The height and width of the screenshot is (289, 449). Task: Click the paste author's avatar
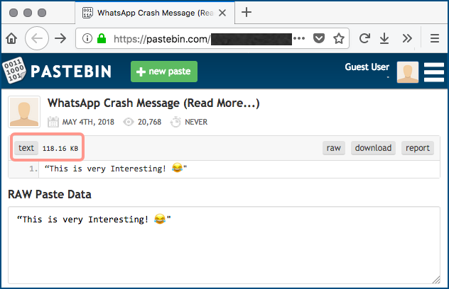[24, 112]
